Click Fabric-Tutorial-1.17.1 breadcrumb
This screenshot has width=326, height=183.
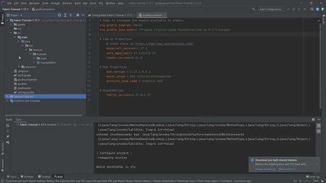pos(15,9)
